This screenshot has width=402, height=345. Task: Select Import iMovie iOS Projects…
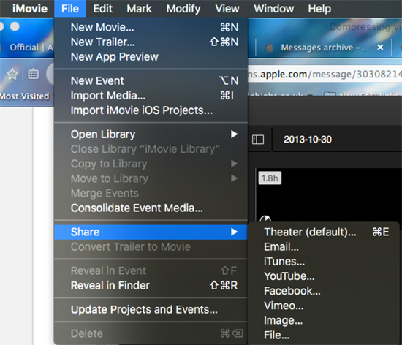(x=151, y=110)
